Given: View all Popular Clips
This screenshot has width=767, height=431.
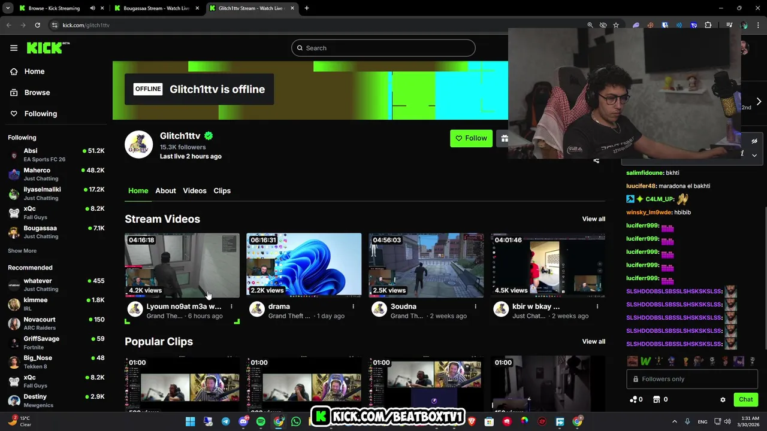Looking at the screenshot, I should point(593,342).
